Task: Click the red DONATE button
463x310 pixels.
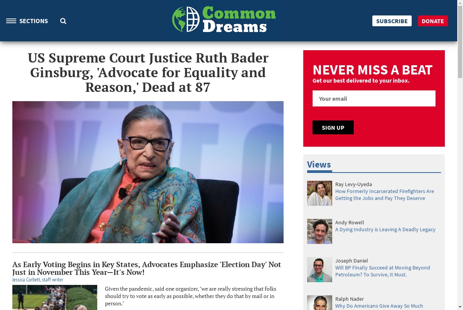Action: tap(433, 21)
